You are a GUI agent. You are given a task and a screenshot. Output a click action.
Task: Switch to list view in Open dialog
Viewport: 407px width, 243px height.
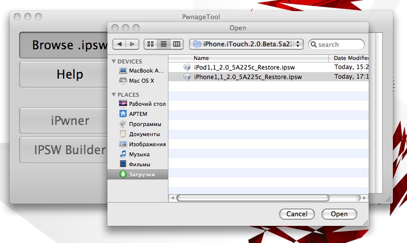(x=163, y=44)
